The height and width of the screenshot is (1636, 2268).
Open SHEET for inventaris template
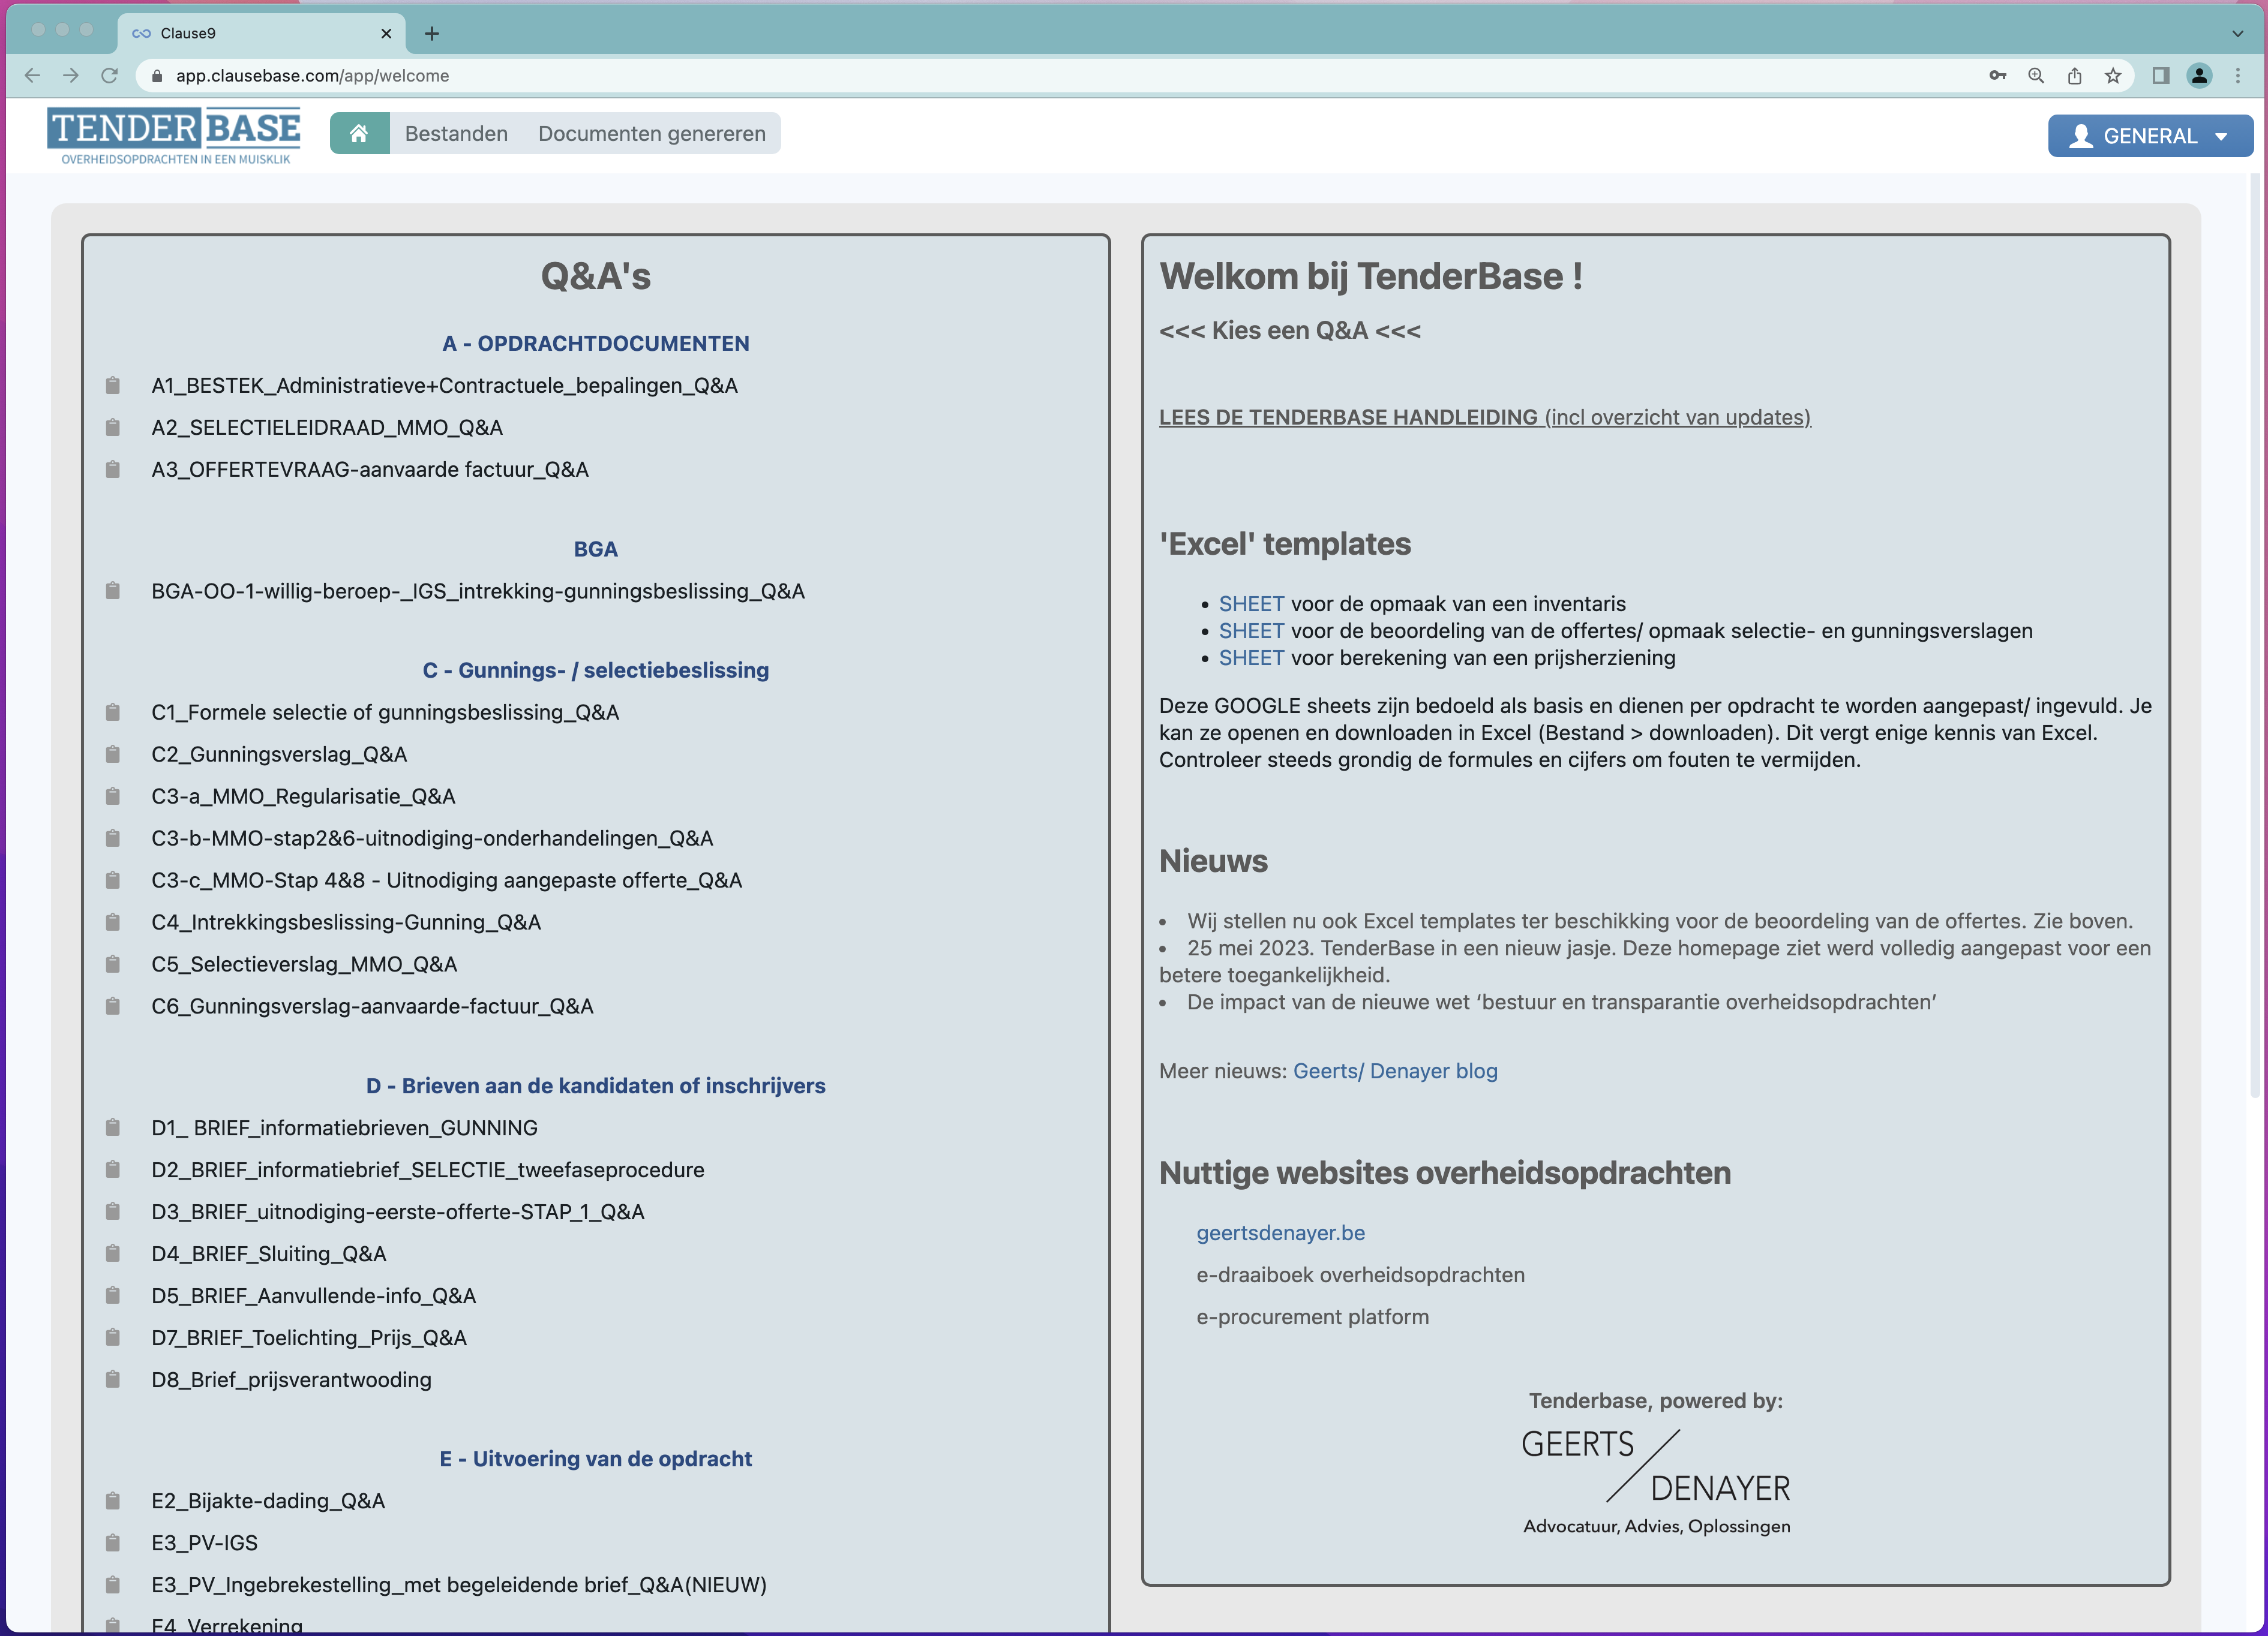(1251, 604)
